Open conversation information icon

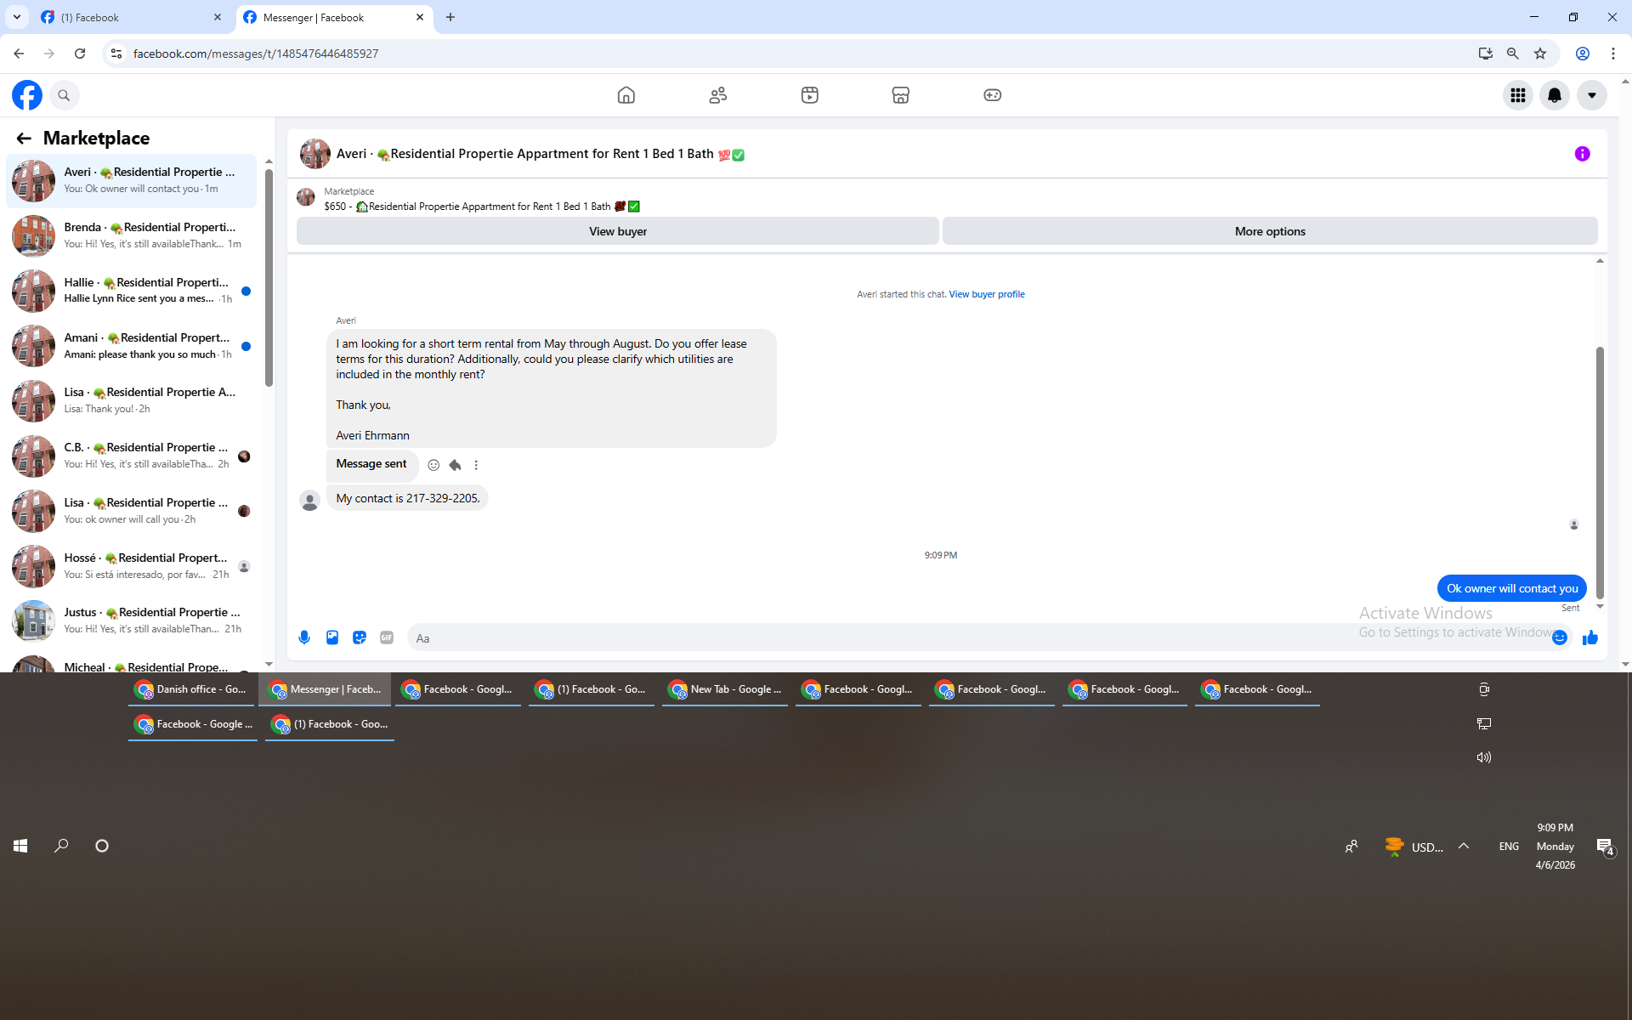pyautogui.click(x=1582, y=154)
